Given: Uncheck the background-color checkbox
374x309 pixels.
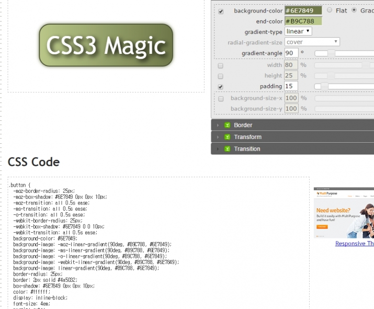Looking at the screenshot, I should tap(221, 12).
